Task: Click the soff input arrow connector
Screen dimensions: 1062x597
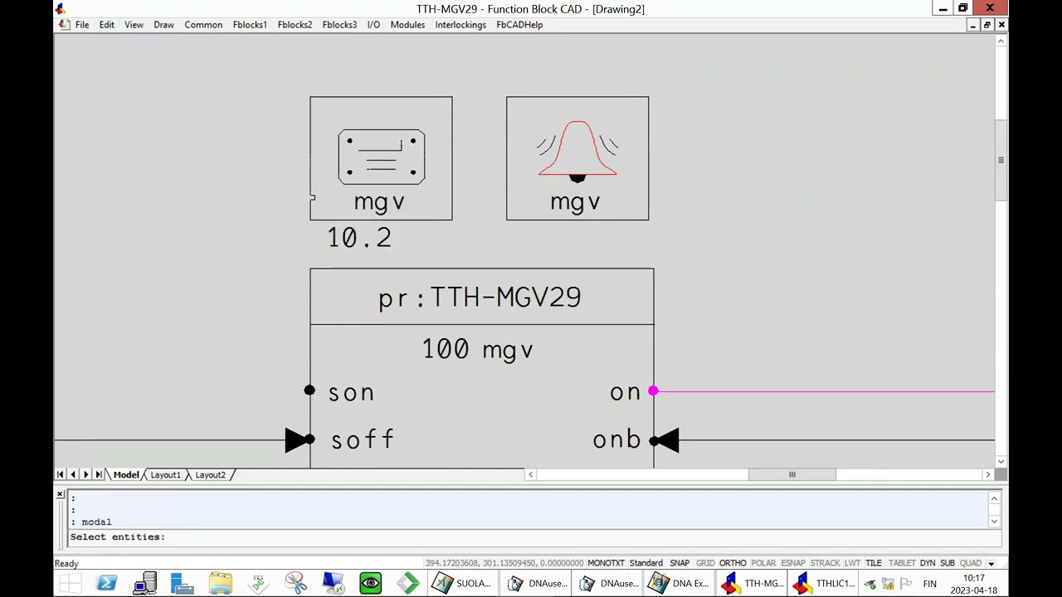Action: point(299,440)
